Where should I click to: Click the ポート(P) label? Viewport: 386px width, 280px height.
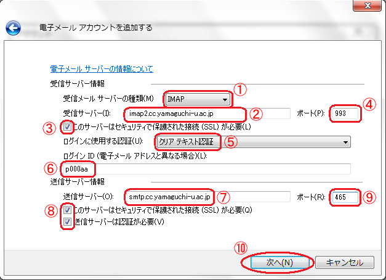[x=311, y=113]
